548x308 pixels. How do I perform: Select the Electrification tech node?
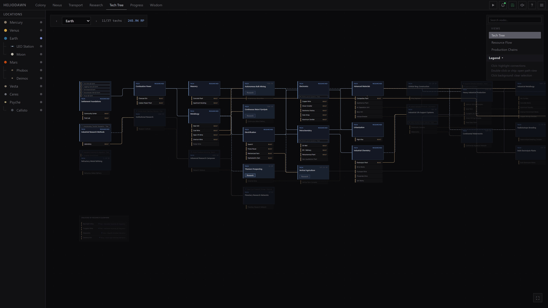click(259, 134)
